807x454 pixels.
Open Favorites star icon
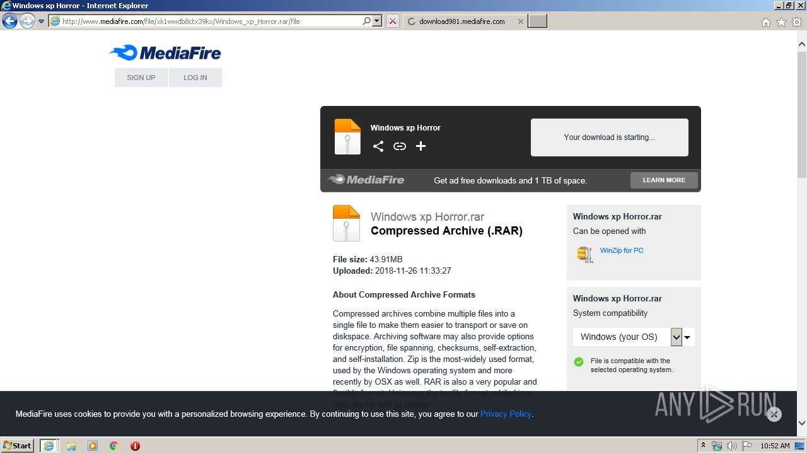click(781, 22)
